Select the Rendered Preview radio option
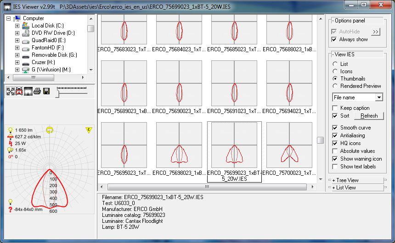 point(335,86)
